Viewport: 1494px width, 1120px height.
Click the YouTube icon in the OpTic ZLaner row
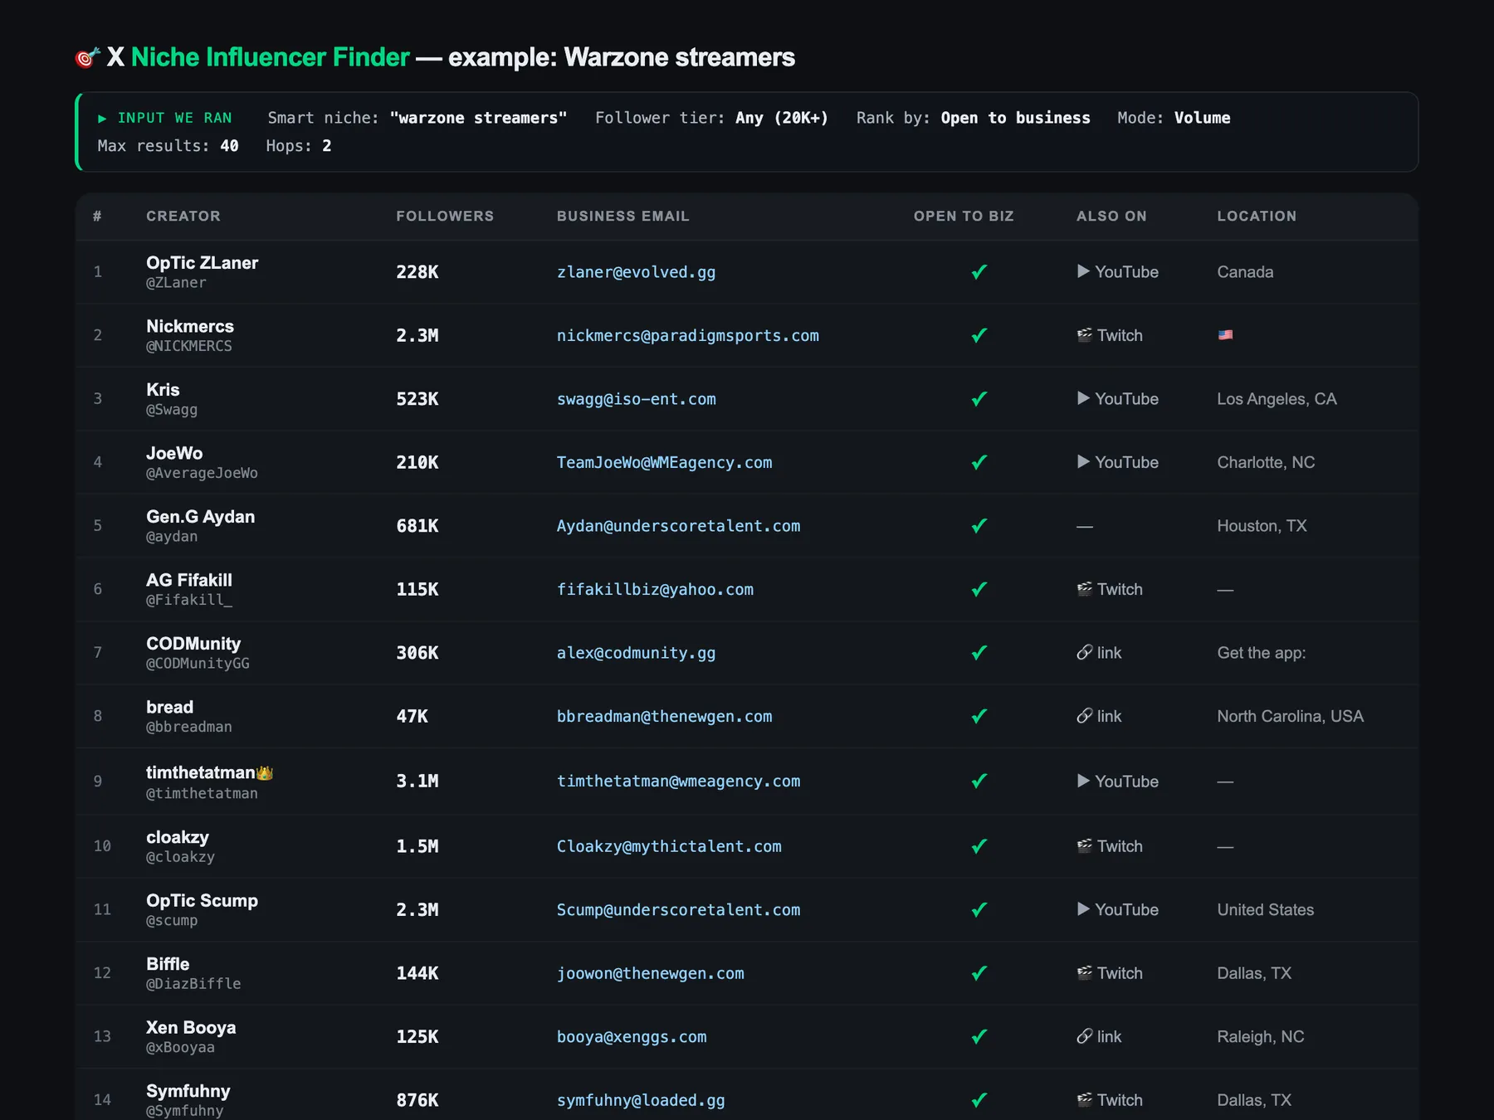[x=1083, y=271]
